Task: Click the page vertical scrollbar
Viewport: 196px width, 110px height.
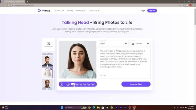Action: click(x=195, y=17)
